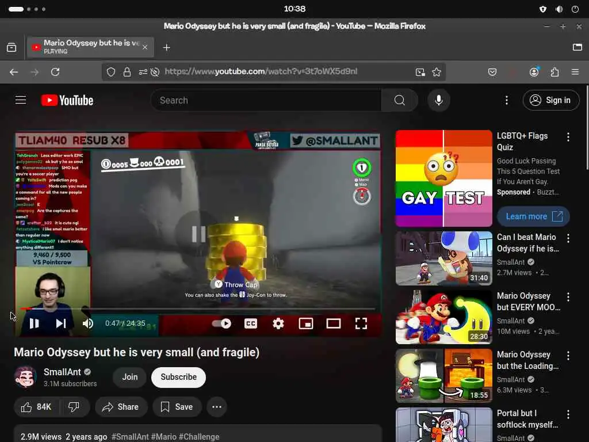Open options for 'EVERY MOO...' video
Image resolution: width=589 pixels, height=442 pixels.
click(568, 297)
